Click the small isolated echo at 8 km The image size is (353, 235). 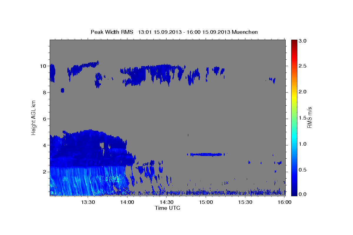tap(62, 90)
